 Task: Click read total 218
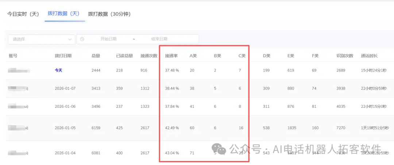pyautogui.click(x=119, y=70)
